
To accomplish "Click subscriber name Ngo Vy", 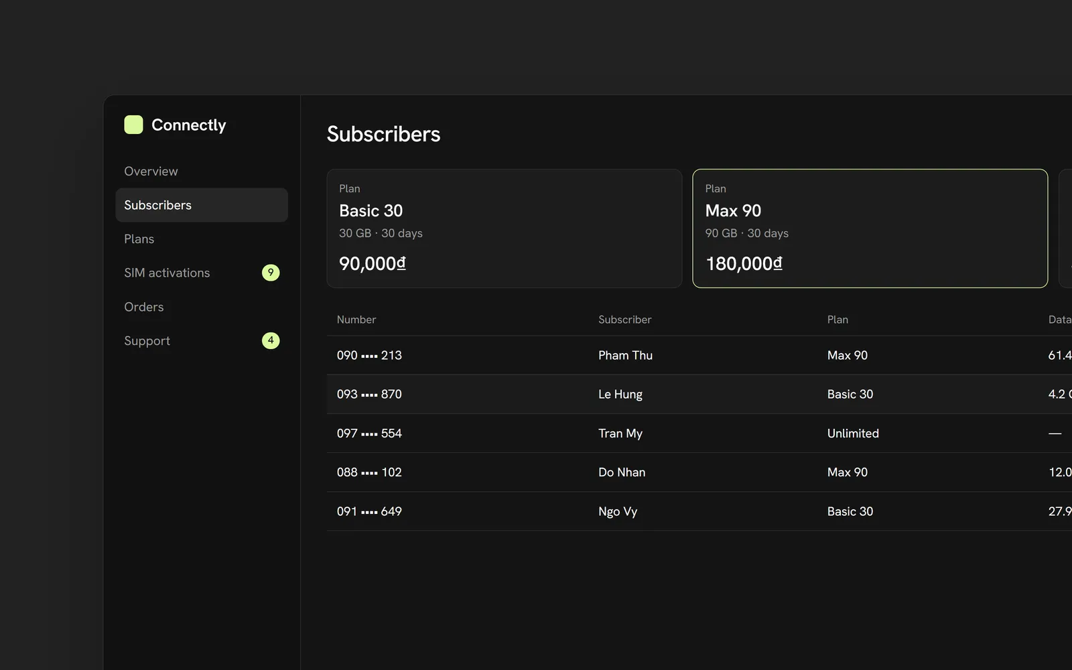I will point(618,512).
